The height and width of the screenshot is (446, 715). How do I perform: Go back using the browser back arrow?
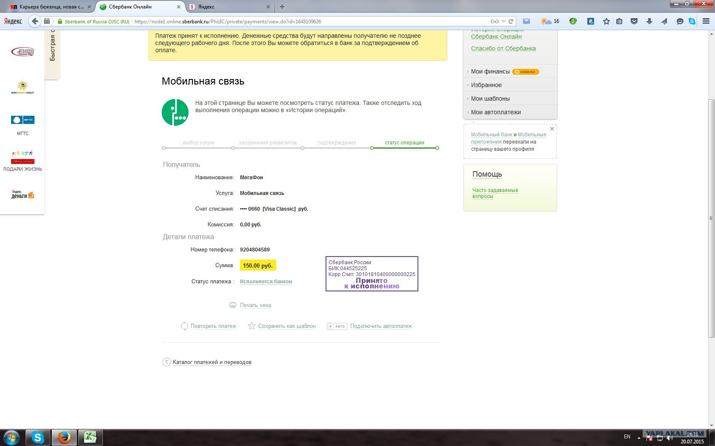35,21
